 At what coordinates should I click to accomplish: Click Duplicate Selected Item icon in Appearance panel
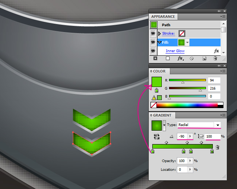(x=204, y=58)
